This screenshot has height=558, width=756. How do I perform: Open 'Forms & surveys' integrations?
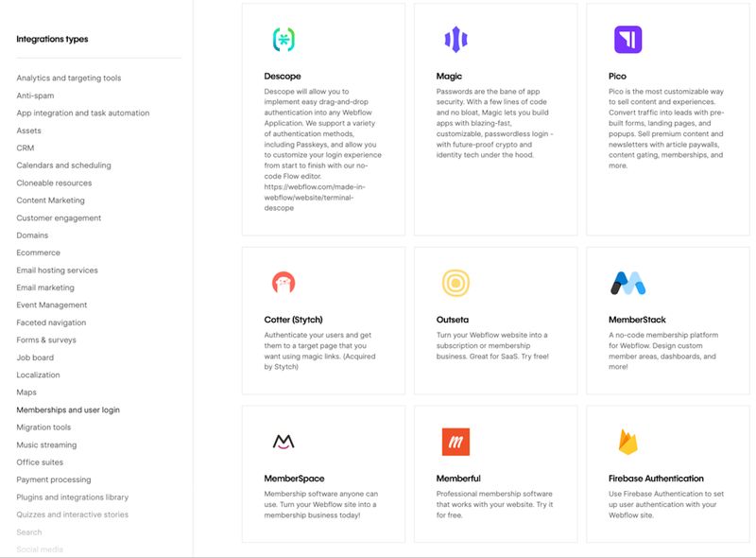[x=49, y=340]
